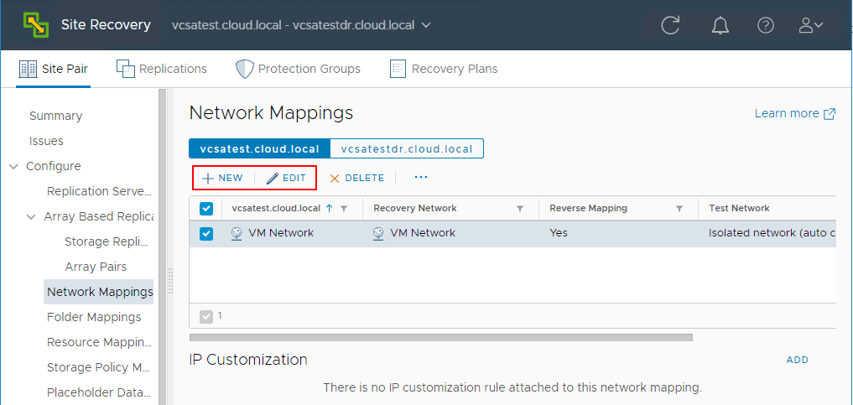This screenshot has height=405, width=853.
Task: Collapse the Array Based Replication node
Action: coord(31,216)
